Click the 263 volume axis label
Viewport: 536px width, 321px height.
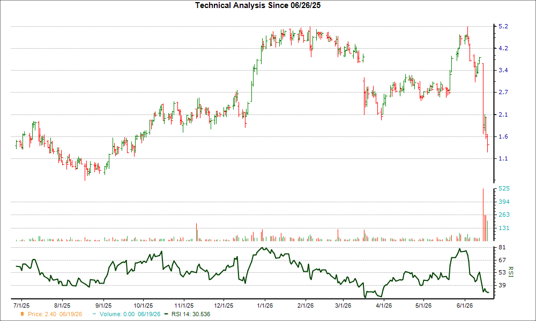tap(504, 215)
